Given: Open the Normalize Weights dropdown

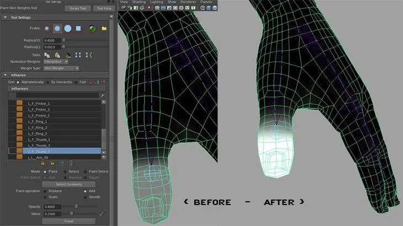Looking at the screenshot, I should click(56, 62).
